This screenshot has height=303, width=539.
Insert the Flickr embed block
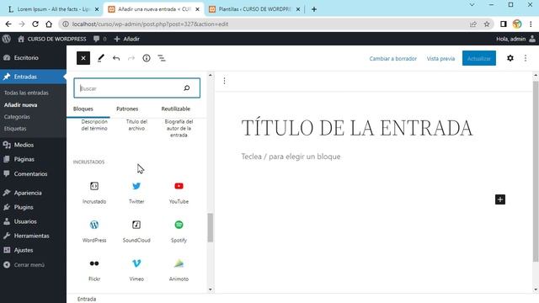pos(94,270)
